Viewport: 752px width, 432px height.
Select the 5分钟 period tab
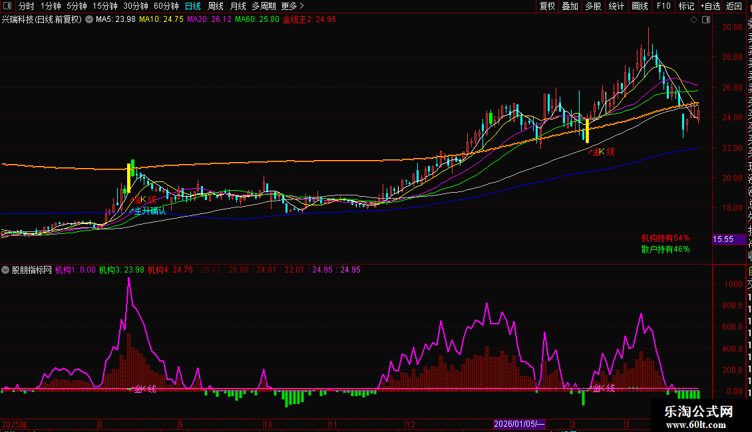tap(77, 6)
